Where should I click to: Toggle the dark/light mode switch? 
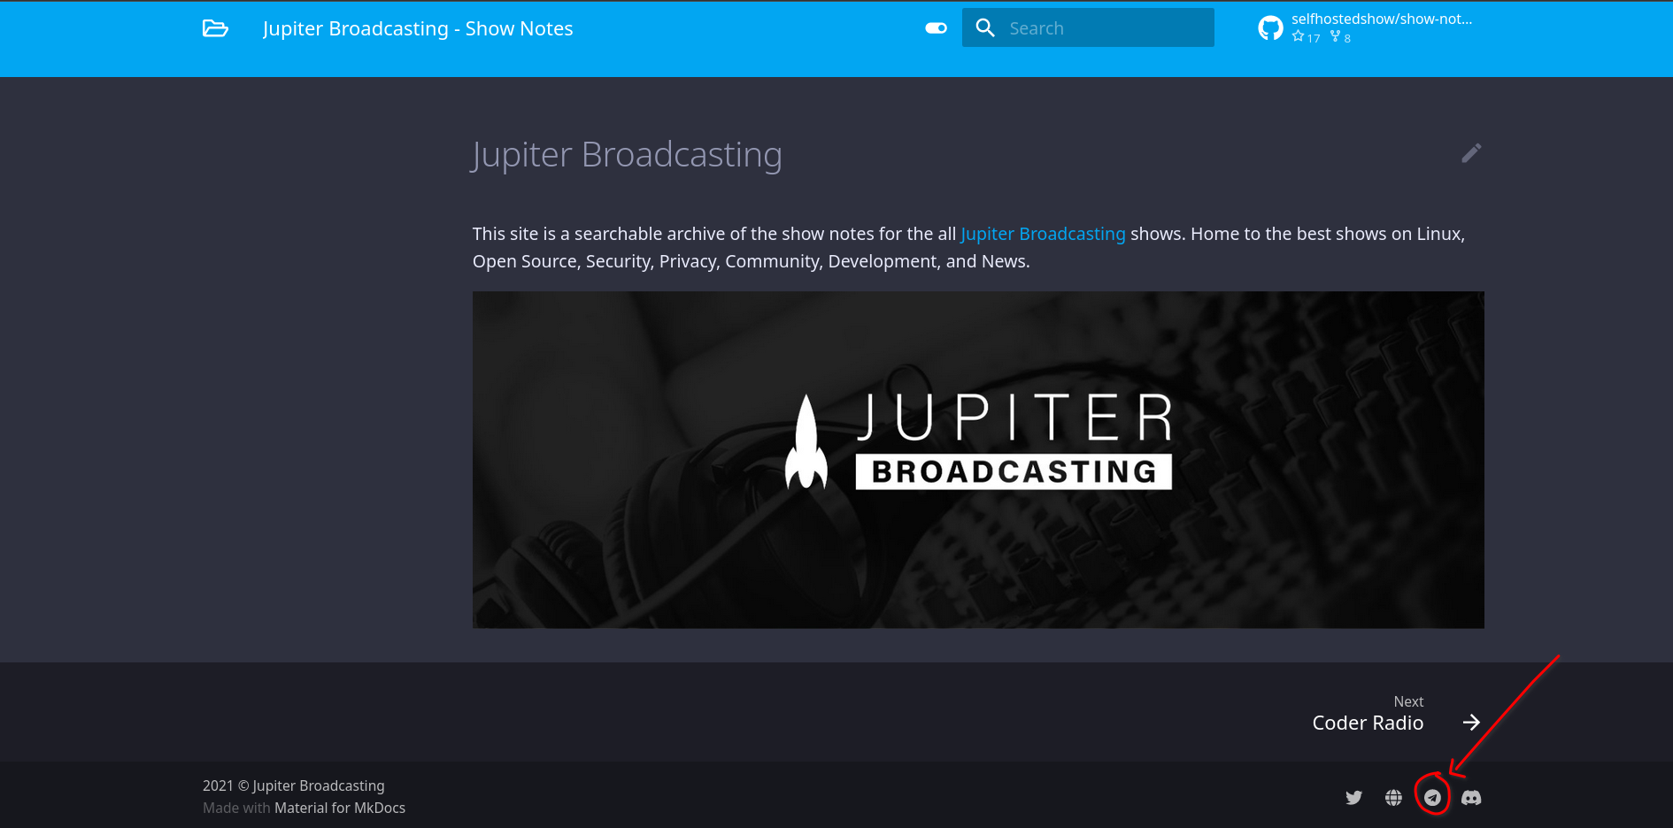point(936,28)
